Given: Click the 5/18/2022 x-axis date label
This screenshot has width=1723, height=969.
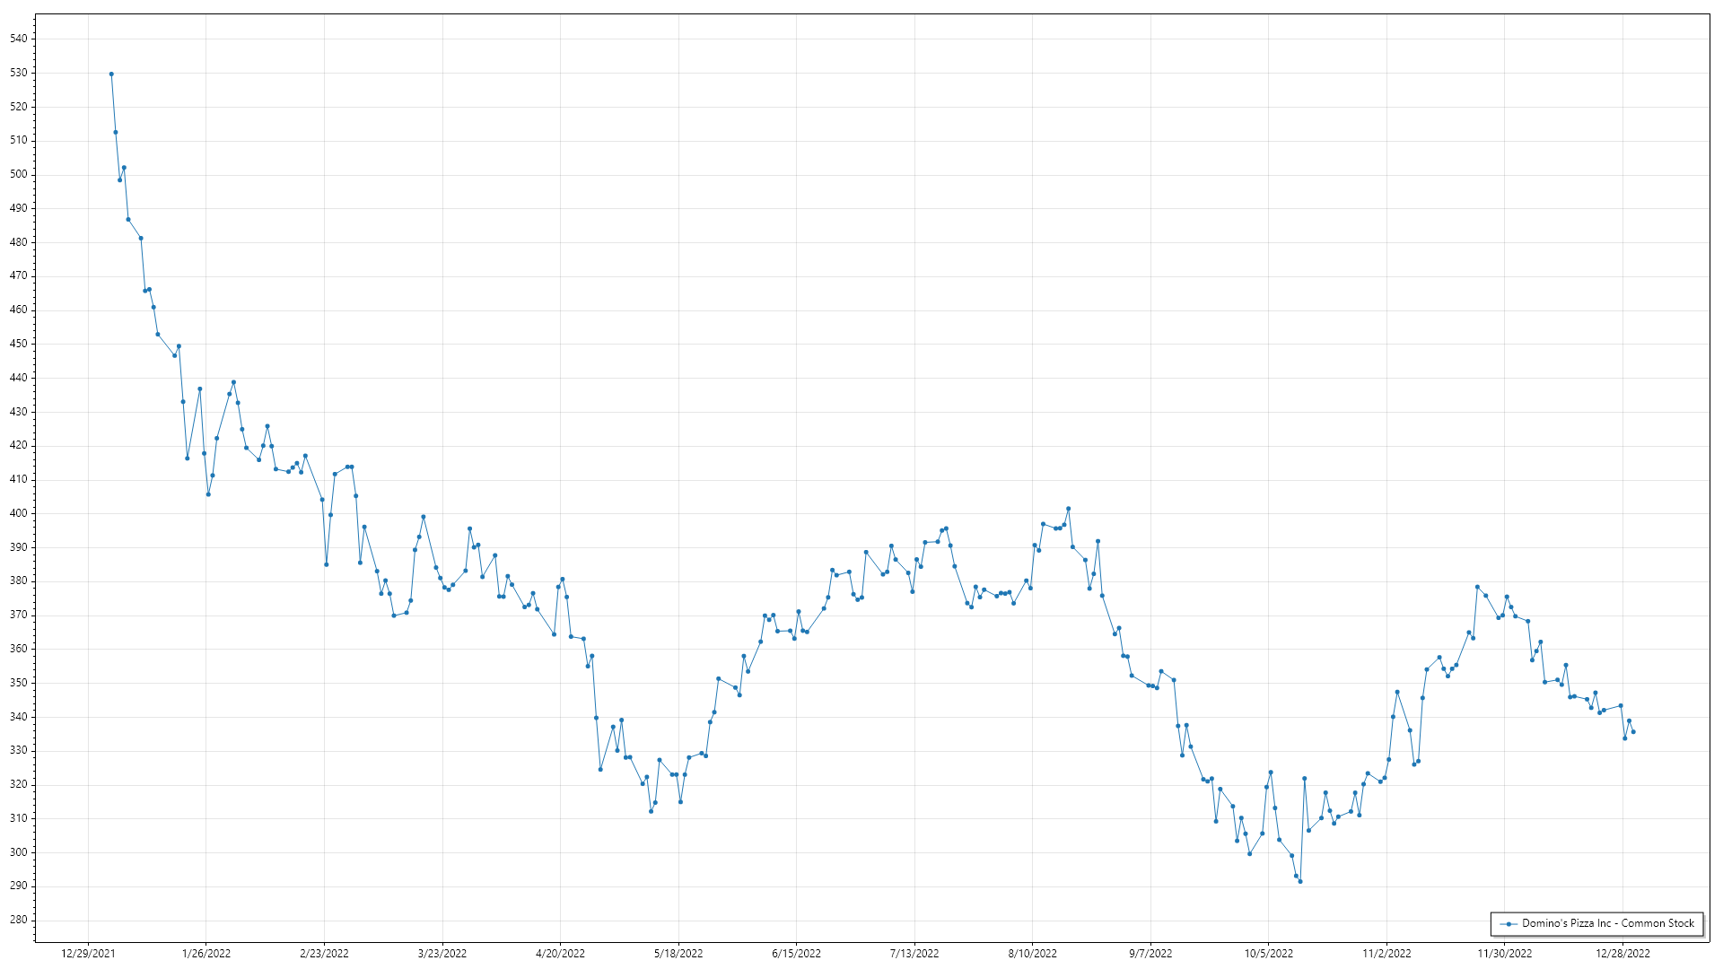Looking at the screenshot, I should [678, 954].
